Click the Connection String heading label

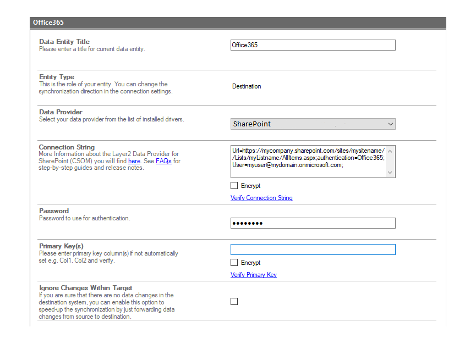point(67,147)
